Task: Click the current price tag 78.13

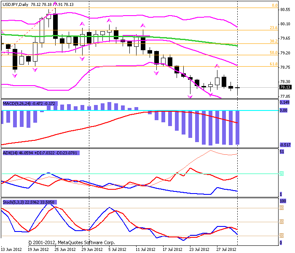Action: 285,87
